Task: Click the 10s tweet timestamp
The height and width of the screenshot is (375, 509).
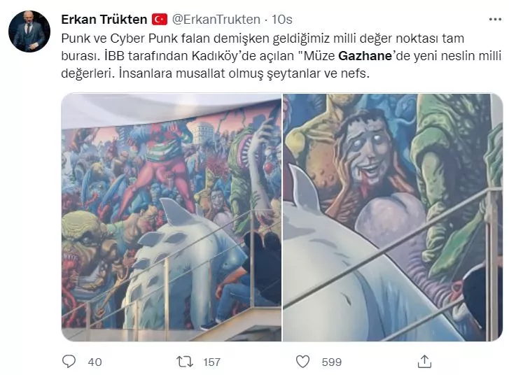Action: 281,20
